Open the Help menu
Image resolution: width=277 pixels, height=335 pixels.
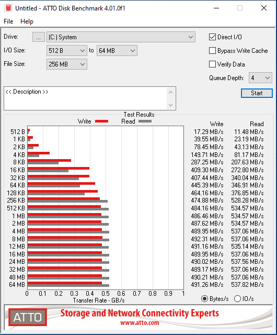click(27, 21)
